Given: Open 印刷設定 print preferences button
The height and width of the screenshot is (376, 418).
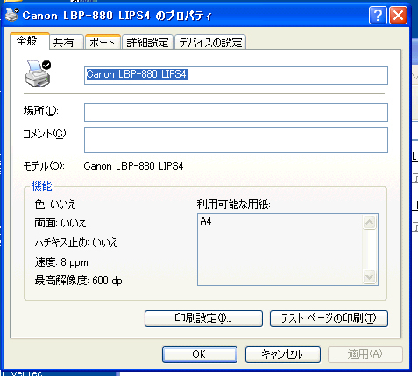Looking at the screenshot, I should pos(203,318).
